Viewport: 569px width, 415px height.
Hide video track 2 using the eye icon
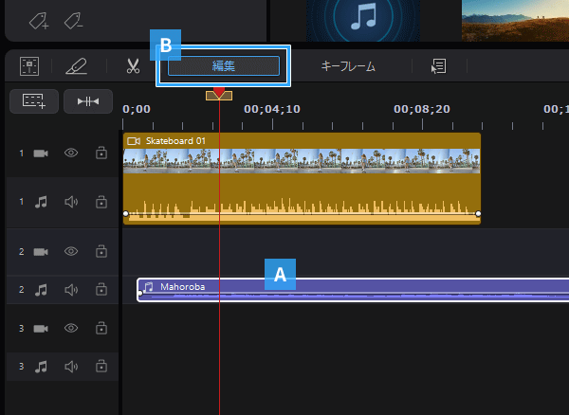pyautogui.click(x=71, y=251)
